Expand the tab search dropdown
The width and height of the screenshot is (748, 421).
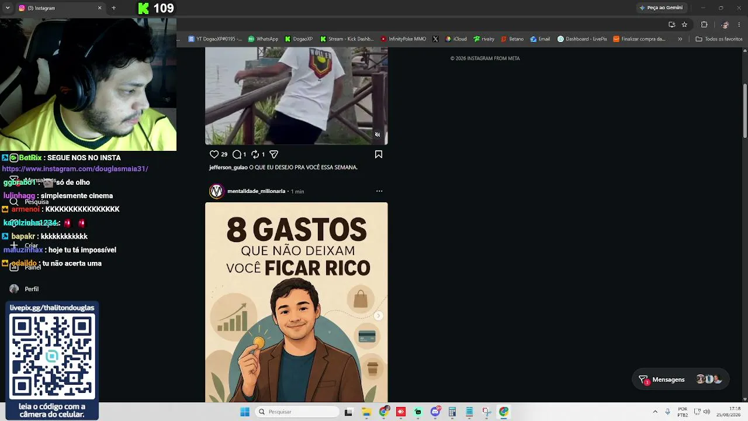pyautogui.click(x=8, y=8)
